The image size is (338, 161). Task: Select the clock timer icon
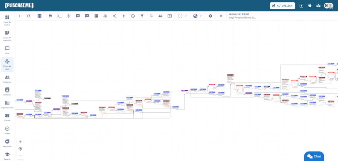click(133, 16)
